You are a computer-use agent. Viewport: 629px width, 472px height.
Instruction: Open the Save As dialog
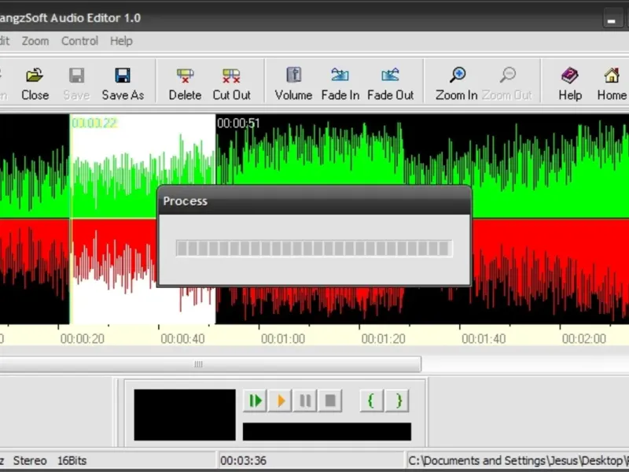tap(123, 84)
